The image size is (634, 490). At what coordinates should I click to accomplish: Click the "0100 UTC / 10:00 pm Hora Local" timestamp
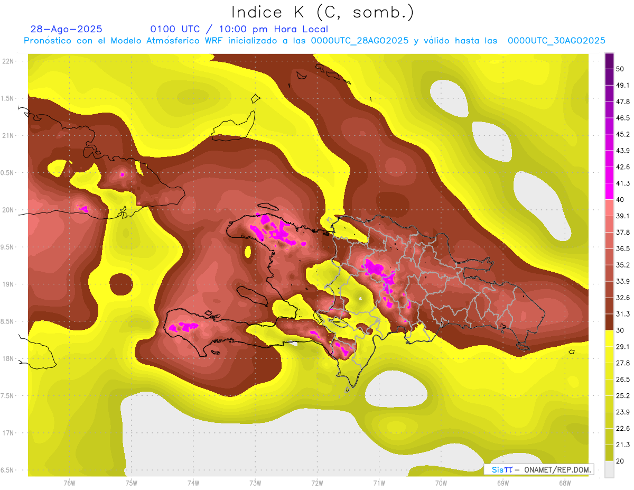pyautogui.click(x=239, y=29)
